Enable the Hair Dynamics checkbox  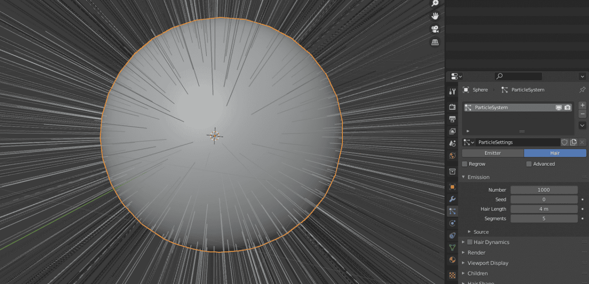(x=470, y=242)
